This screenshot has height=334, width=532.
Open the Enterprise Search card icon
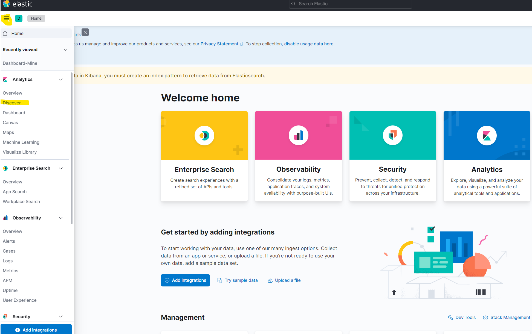pyautogui.click(x=204, y=136)
